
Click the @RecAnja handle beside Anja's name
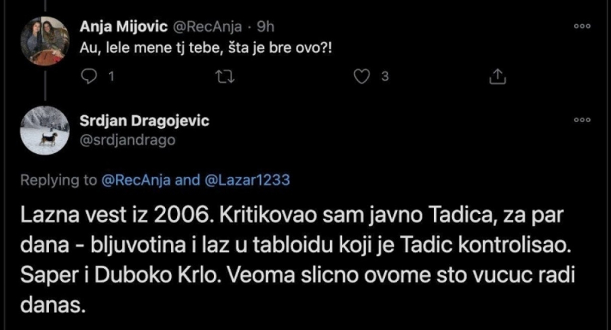(x=203, y=26)
